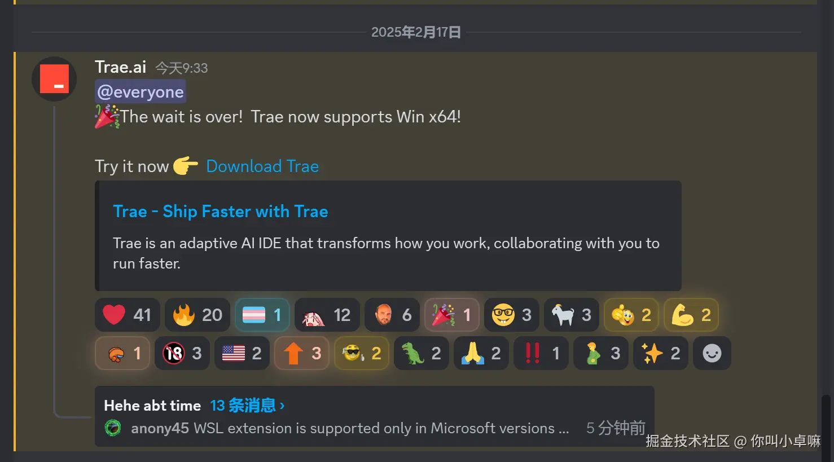Click the Trae.ai red avatar icon
834x462 pixels.
pos(54,79)
